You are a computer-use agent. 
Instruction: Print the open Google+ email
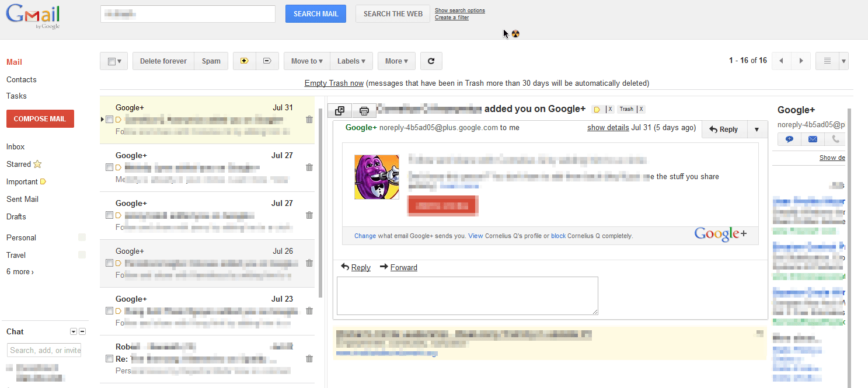pos(364,111)
